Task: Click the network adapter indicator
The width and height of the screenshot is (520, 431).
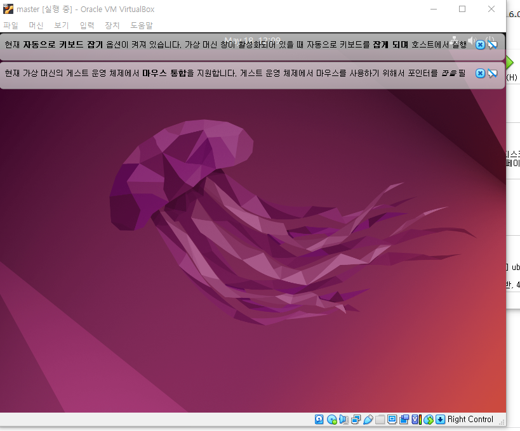Action: [356, 420]
